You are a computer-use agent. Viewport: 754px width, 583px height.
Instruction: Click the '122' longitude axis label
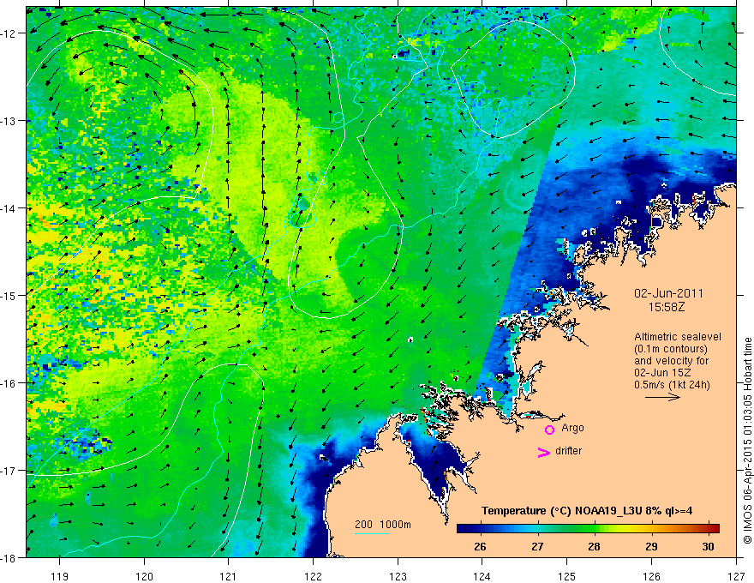coord(313,576)
